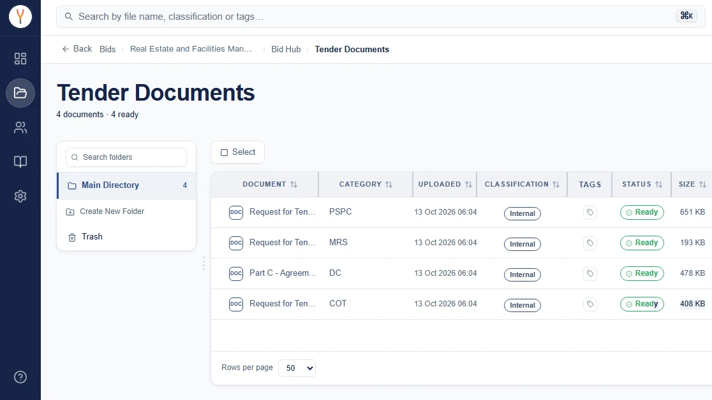Tick the Select checkbox
The width and height of the screenshot is (712, 400).
224,152
